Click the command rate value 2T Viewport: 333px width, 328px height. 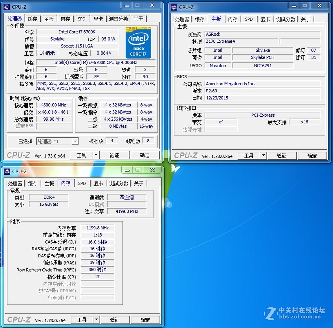pyautogui.click(x=98, y=277)
